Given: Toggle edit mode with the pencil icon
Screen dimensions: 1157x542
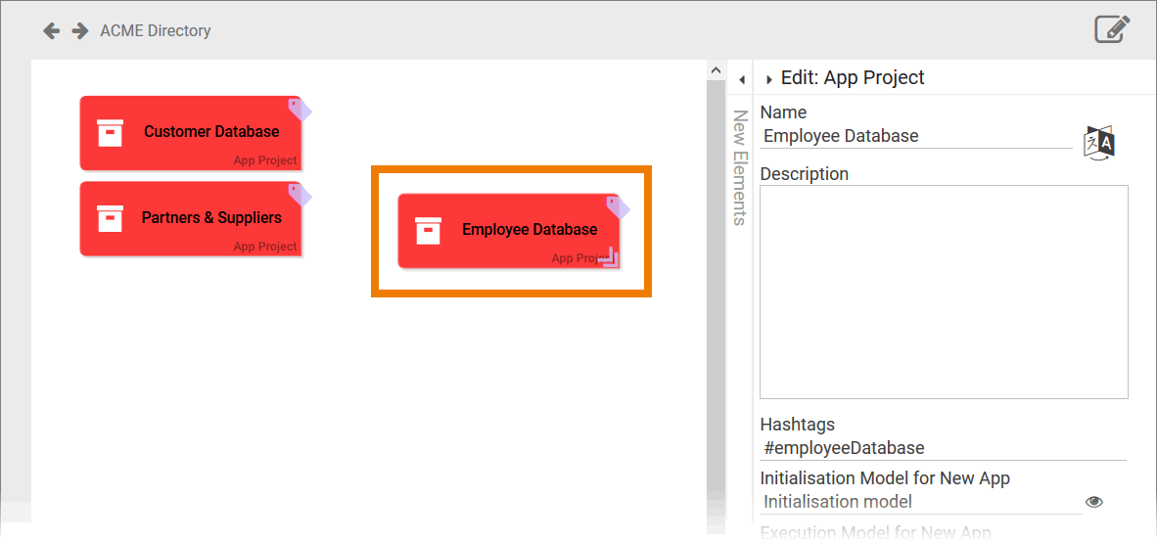Looking at the screenshot, I should pos(1112,29).
